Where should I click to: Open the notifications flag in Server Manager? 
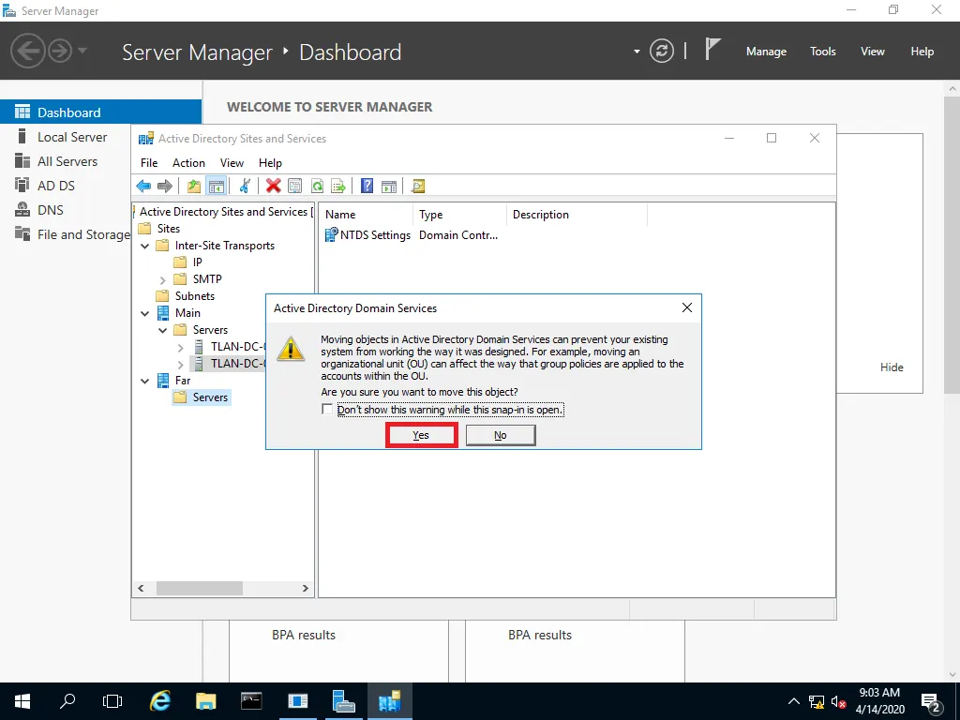tap(712, 50)
